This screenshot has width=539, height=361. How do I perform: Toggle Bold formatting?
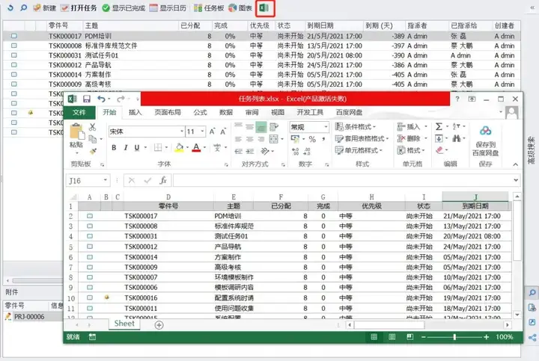pos(114,147)
